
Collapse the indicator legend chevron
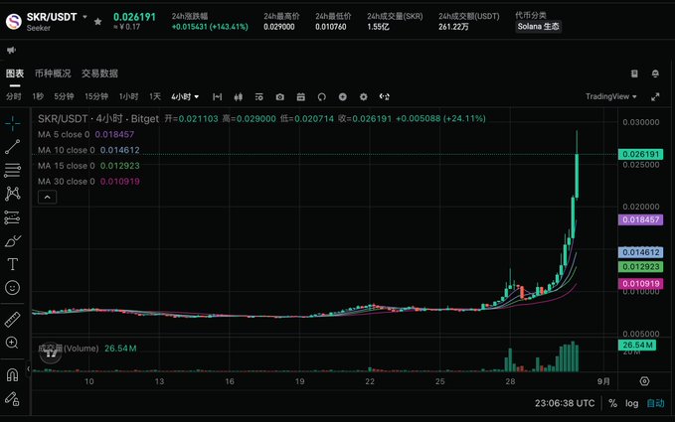(x=48, y=197)
